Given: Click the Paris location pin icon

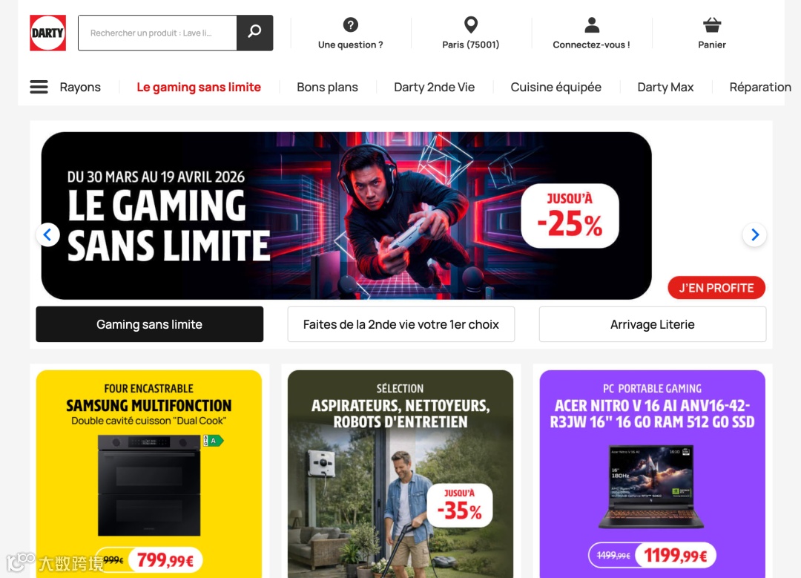Looking at the screenshot, I should click(x=470, y=24).
